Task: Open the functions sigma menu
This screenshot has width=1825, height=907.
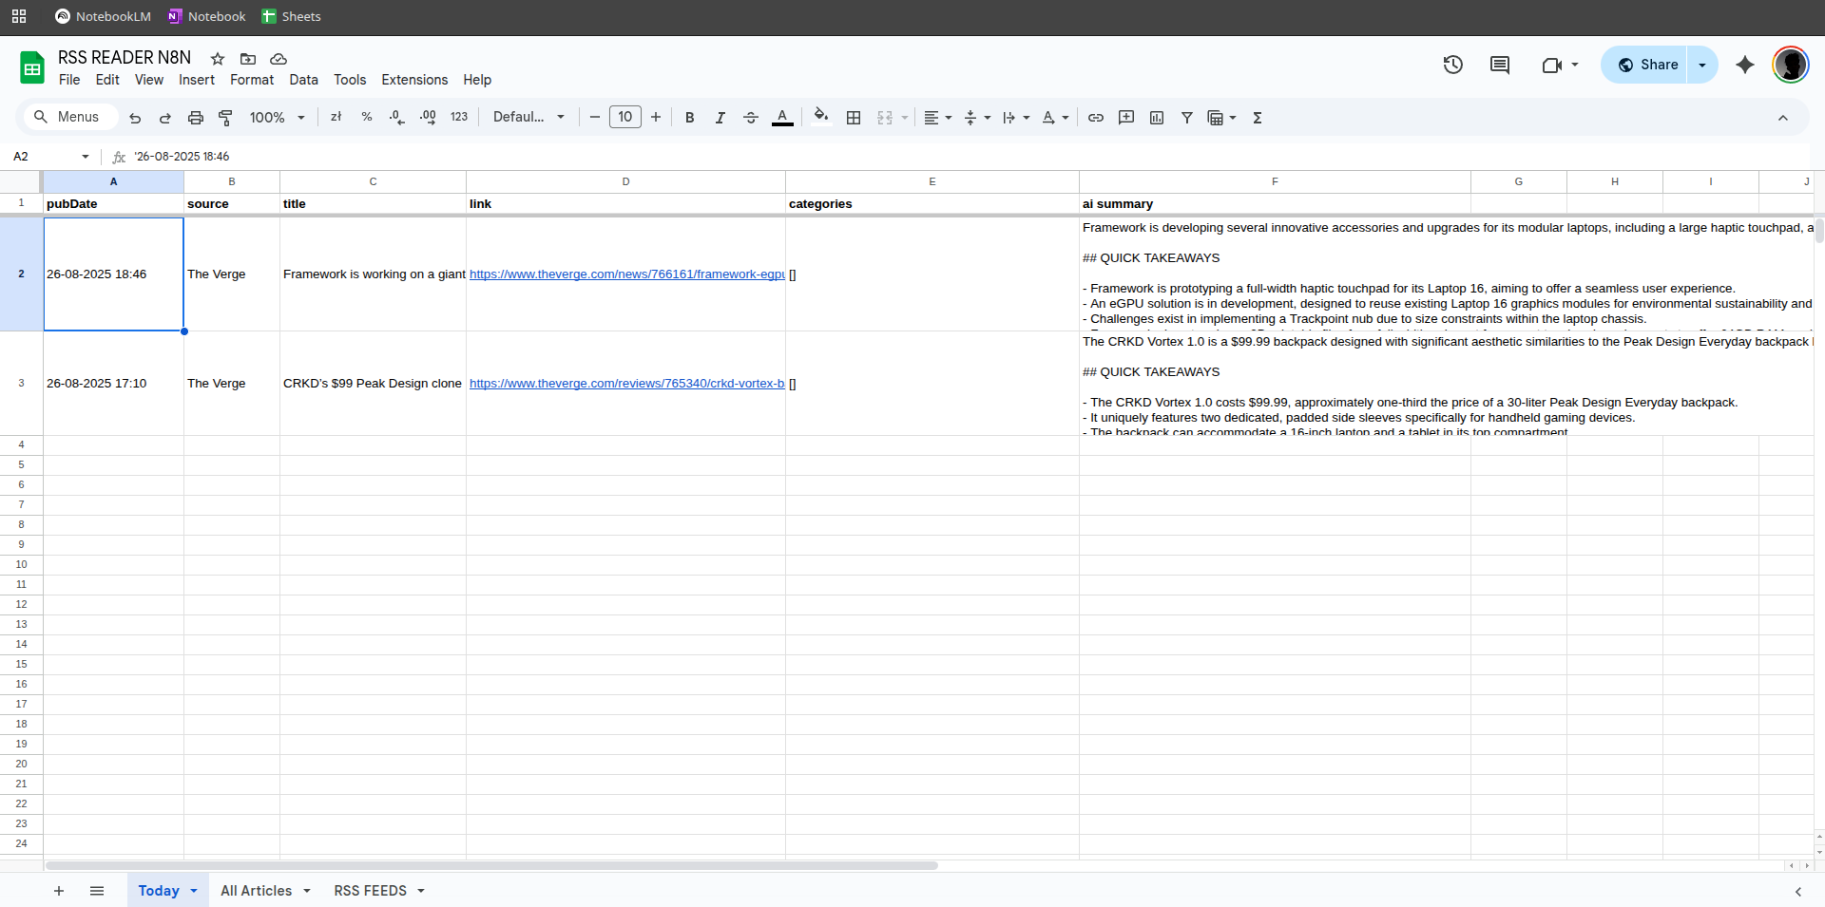Action: [x=1258, y=118]
